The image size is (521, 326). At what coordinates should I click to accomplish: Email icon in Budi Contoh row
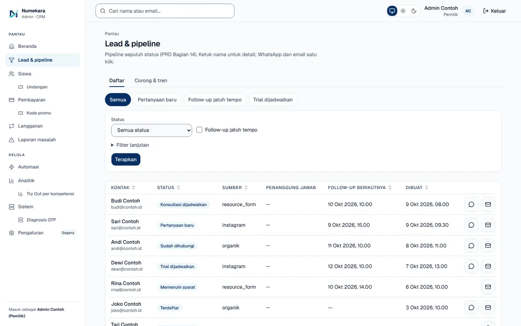click(488, 204)
